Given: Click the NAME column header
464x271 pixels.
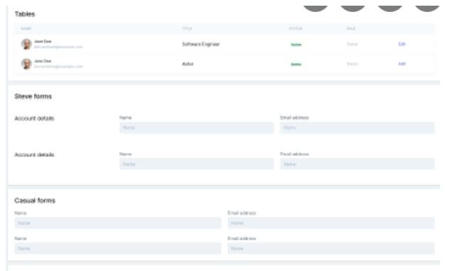Looking at the screenshot, I should pos(26,28).
